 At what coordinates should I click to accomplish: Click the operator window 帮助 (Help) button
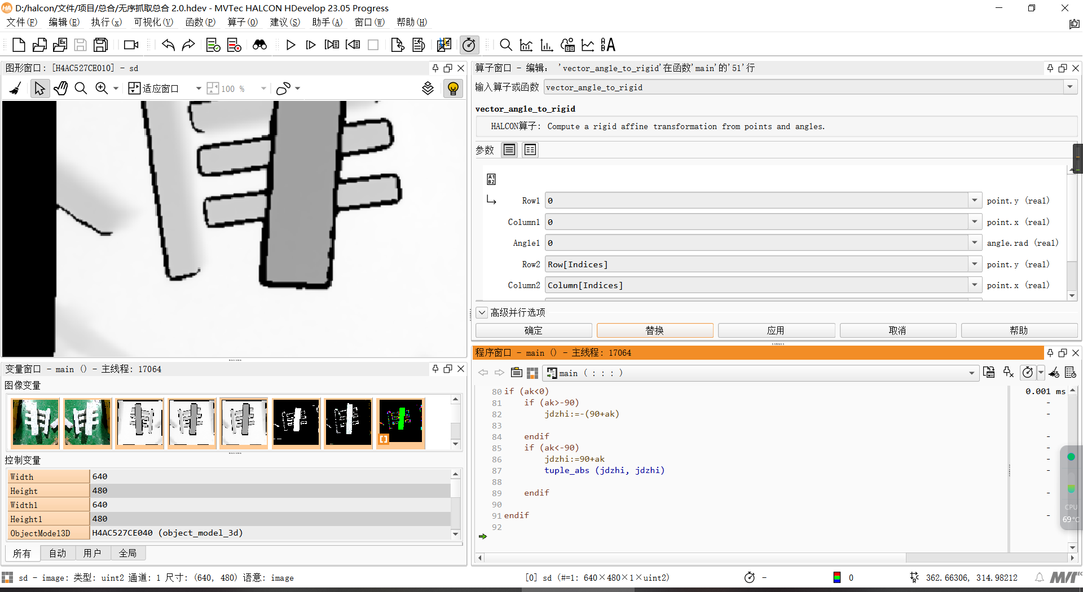tap(1019, 330)
